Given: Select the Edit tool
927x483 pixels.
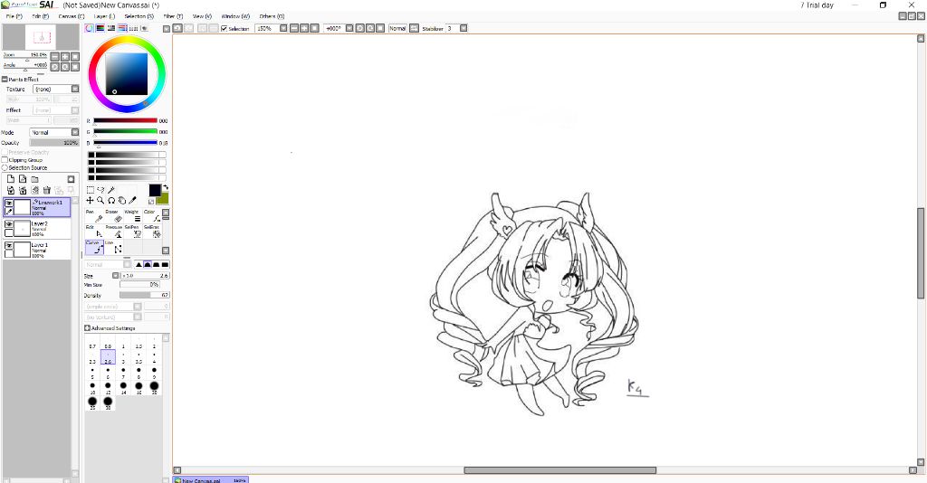Looking at the screenshot, I should click(94, 232).
